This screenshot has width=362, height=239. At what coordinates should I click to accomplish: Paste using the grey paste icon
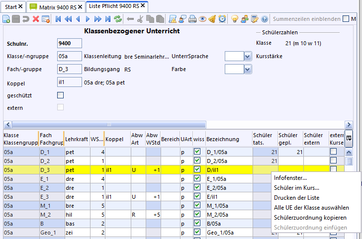[160, 19]
